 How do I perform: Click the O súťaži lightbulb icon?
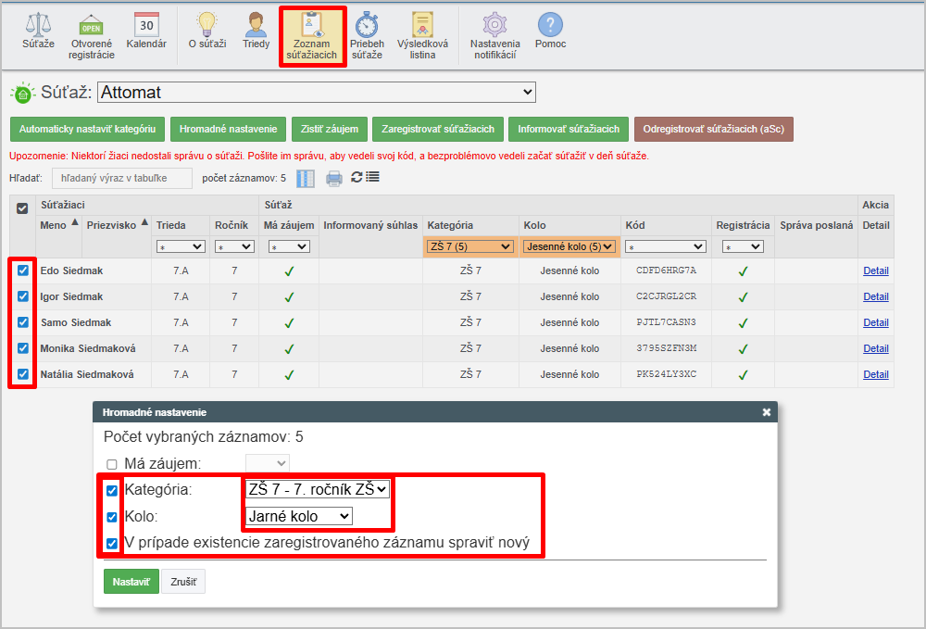pyautogui.click(x=207, y=26)
